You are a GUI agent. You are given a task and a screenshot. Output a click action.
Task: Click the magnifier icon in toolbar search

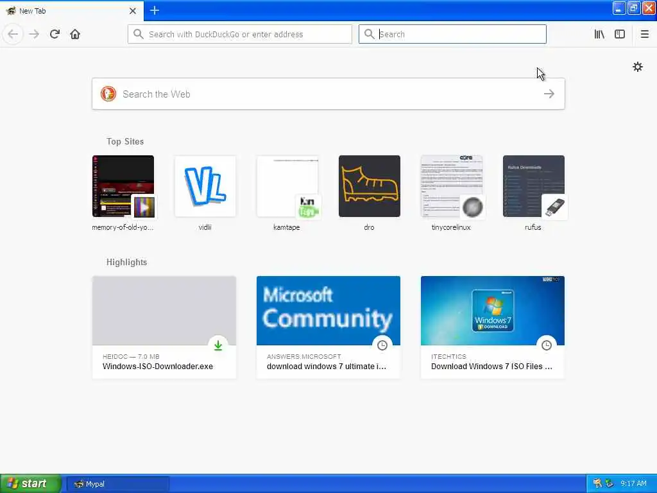[x=369, y=34]
